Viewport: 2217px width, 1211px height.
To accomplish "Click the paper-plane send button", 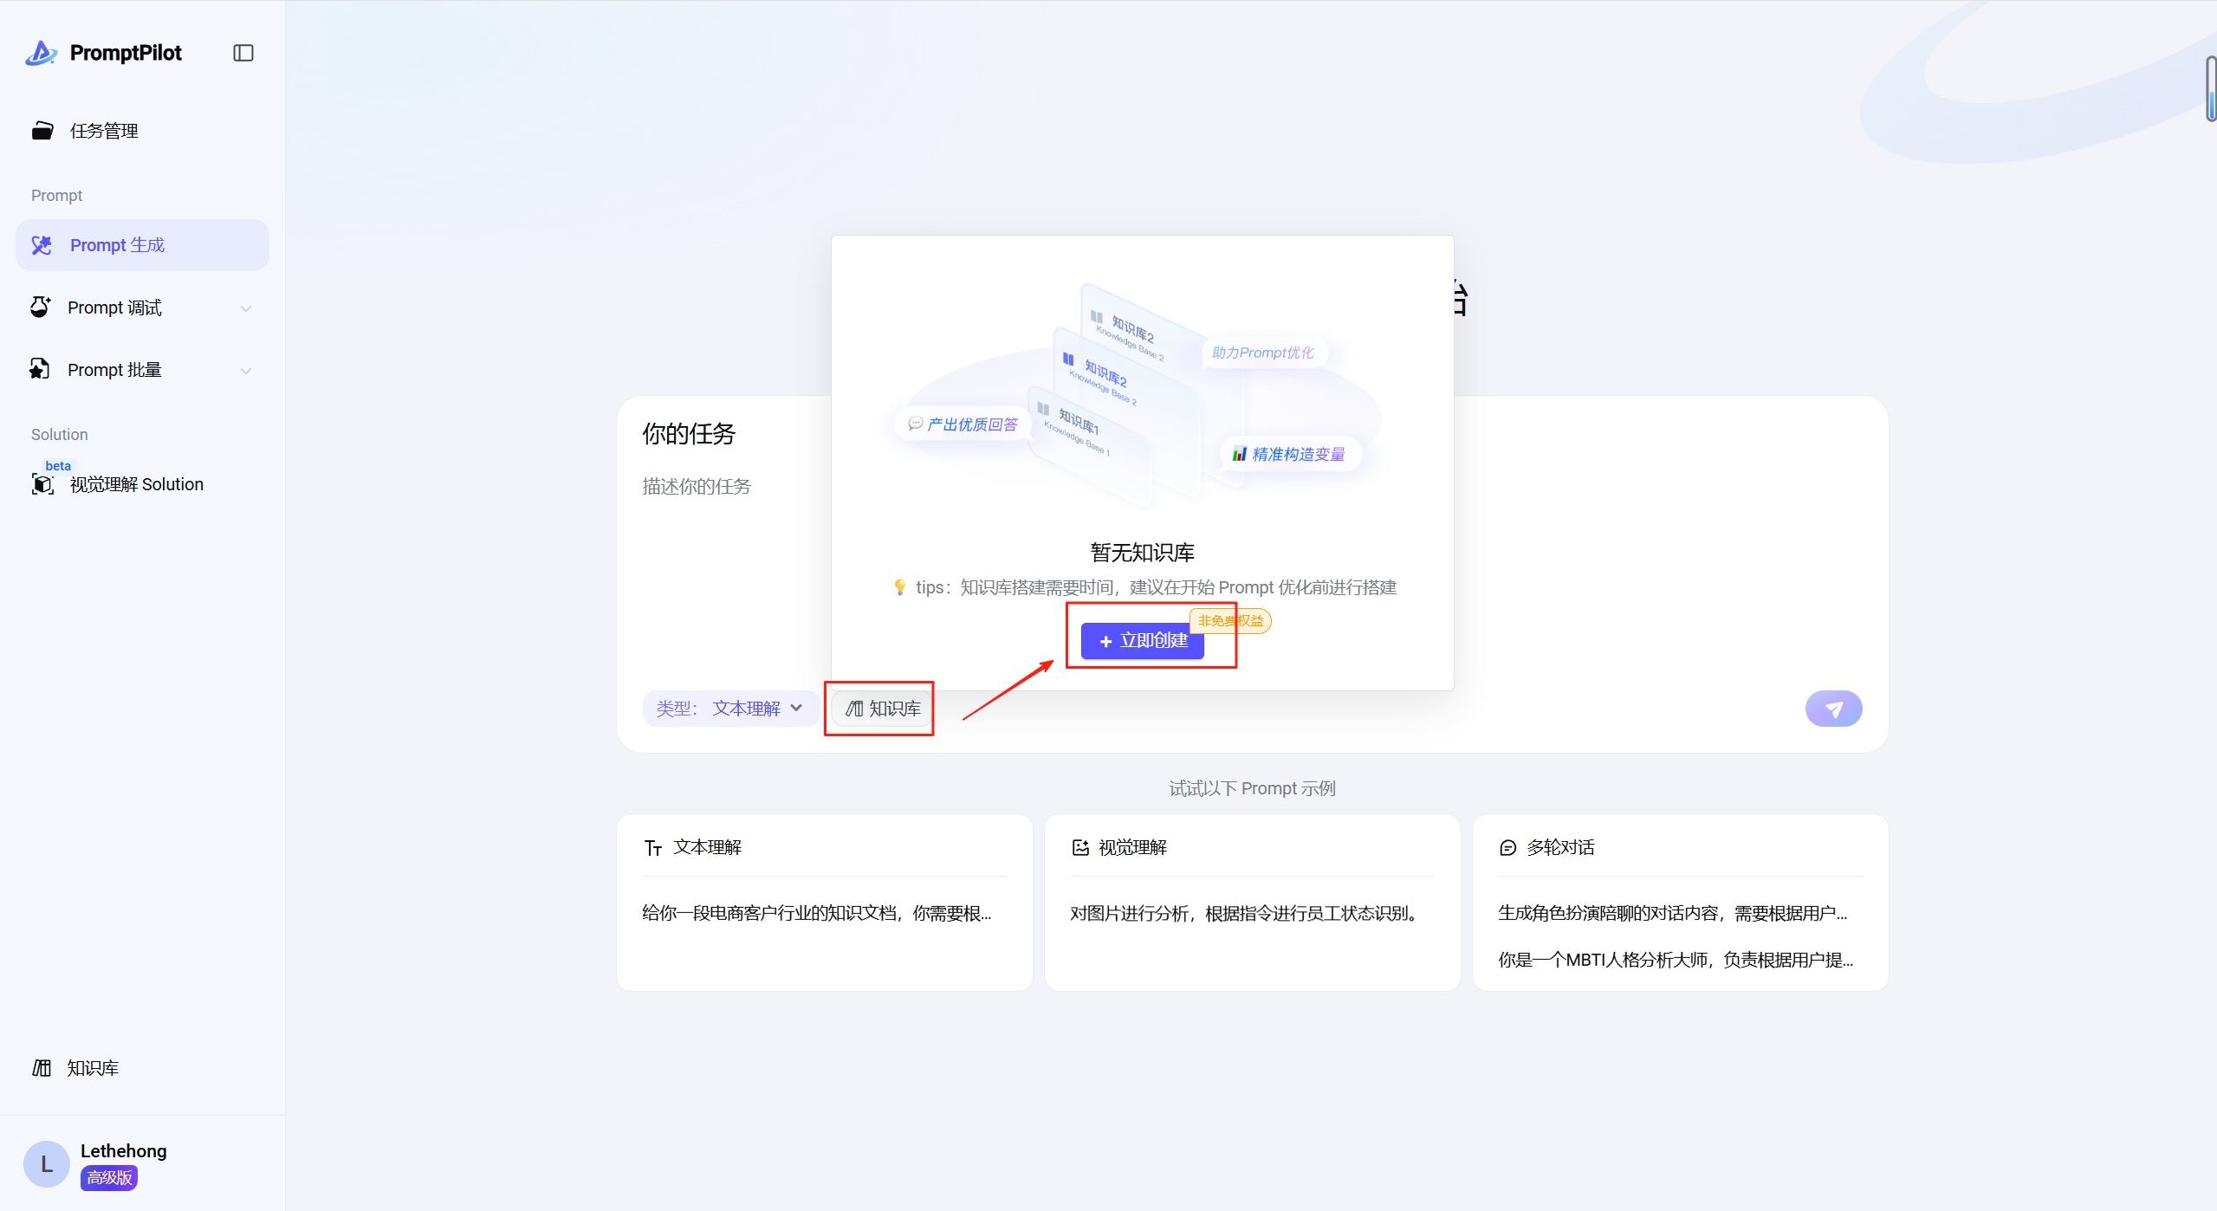I will [1832, 709].
